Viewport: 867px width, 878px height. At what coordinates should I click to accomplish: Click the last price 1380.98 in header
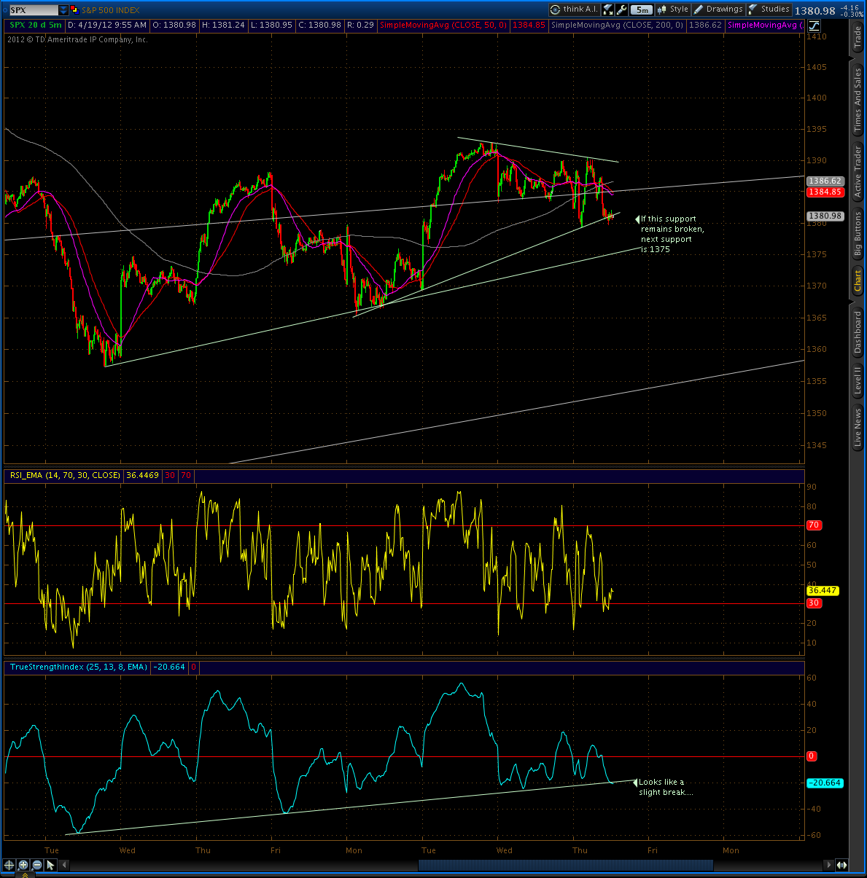point(814,11)
